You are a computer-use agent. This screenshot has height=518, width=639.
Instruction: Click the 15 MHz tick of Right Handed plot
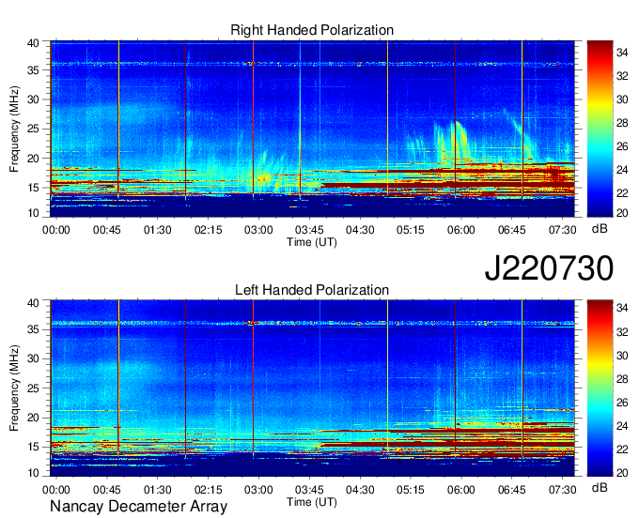34,188
